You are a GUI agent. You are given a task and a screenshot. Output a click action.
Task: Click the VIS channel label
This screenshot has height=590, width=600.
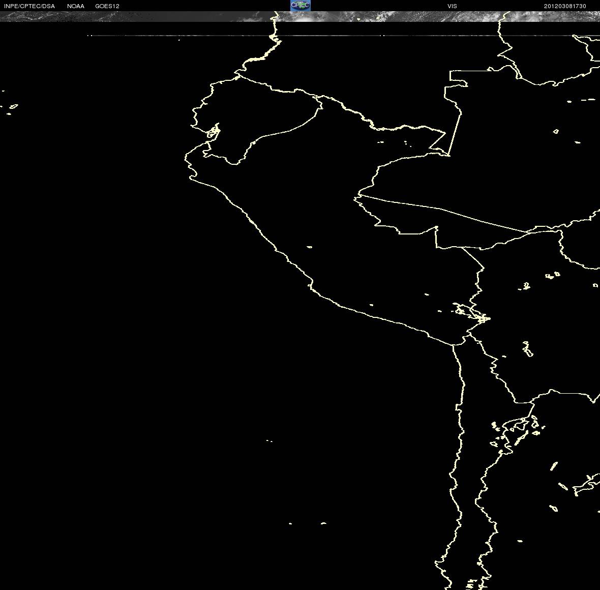pyautogui.click(x=452, y=6)
